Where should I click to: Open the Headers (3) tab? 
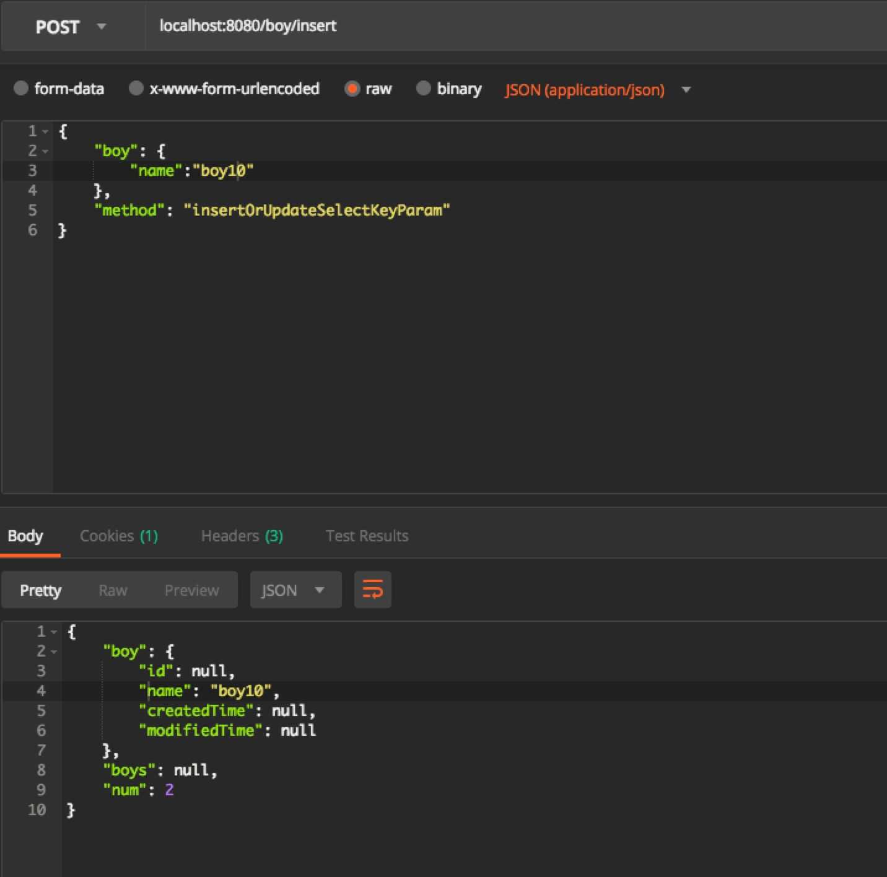[x=242, y=536]
